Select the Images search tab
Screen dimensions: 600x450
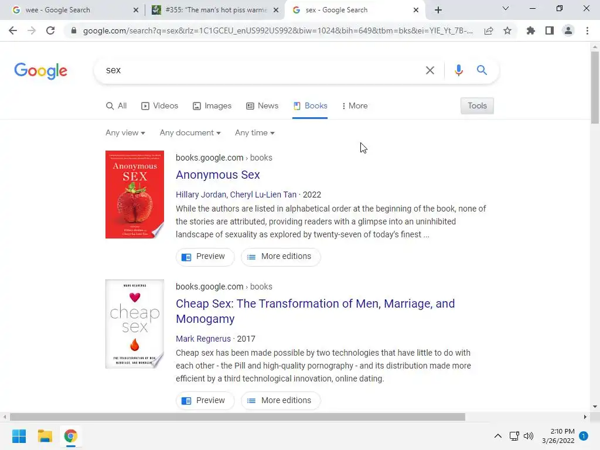pos(212,106)
